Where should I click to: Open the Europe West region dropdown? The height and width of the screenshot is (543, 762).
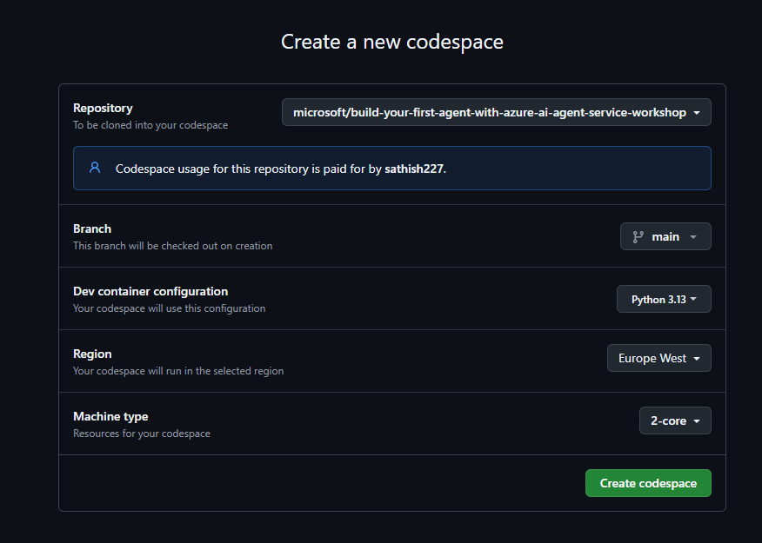pos(652,358)
